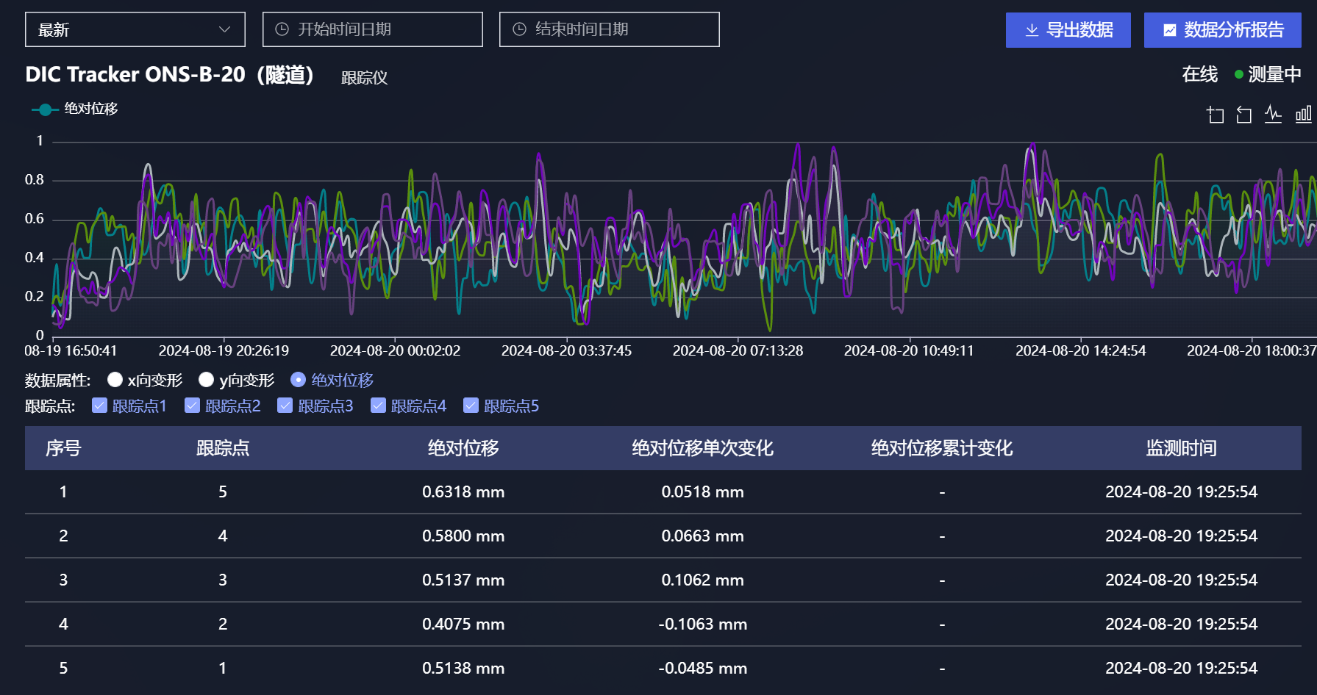Click the 绝对位移累计变化 column header
Image resolution: width=1317 pixels, height=695 pixels.
[942, 448]
